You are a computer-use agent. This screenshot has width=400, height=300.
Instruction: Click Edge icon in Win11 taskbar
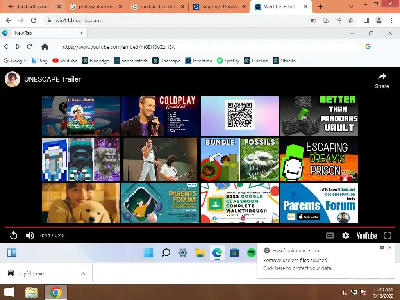pyautogui.click(x=217, y=253)
